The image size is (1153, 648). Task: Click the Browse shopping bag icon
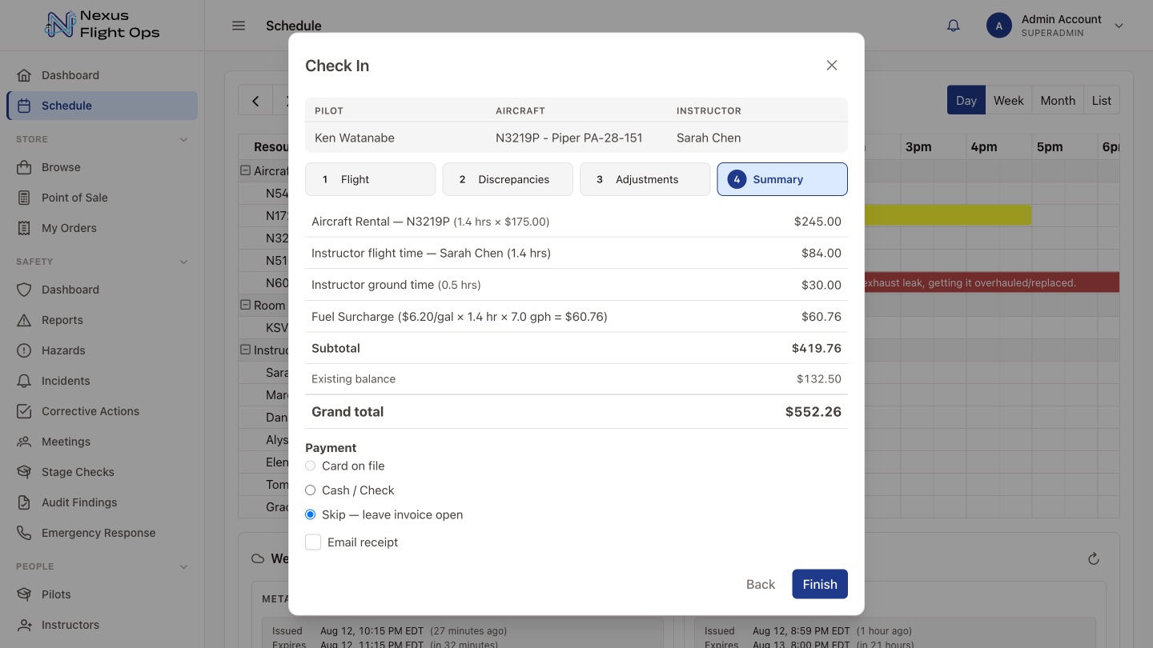[x=25, y=167]
